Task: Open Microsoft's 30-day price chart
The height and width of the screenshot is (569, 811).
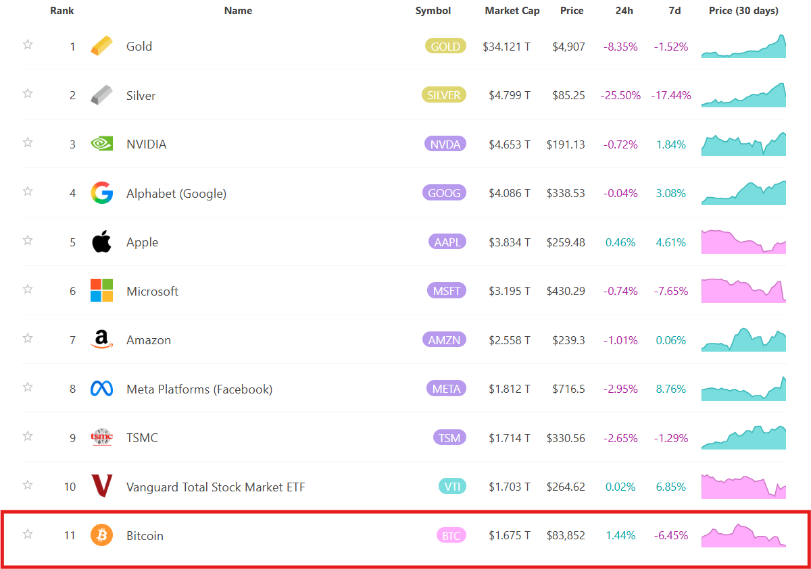Action: tap(743, 290)
